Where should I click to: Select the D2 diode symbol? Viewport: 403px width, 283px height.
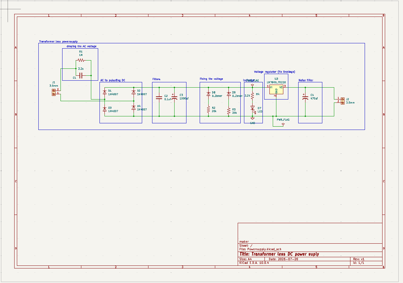click(x=134, y=92)
